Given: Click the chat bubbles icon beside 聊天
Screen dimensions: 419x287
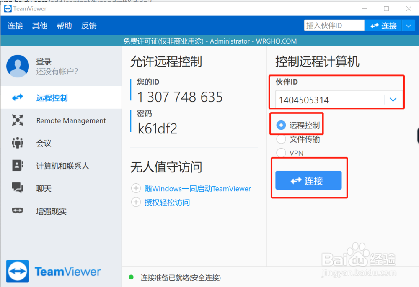Looking at the screenshot, I should click(x=18, y=188).
